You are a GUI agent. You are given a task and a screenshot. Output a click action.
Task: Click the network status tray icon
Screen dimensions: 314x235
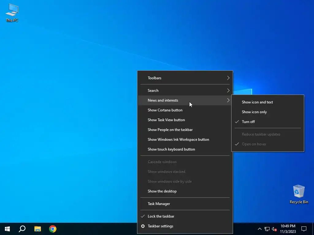pos(267,229)
